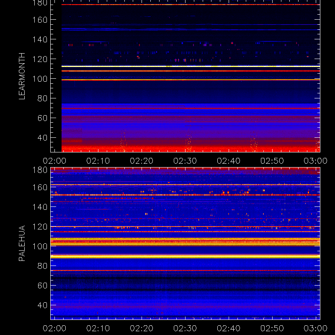Click 03:00 time label under Palehua plot

[316, 328]
